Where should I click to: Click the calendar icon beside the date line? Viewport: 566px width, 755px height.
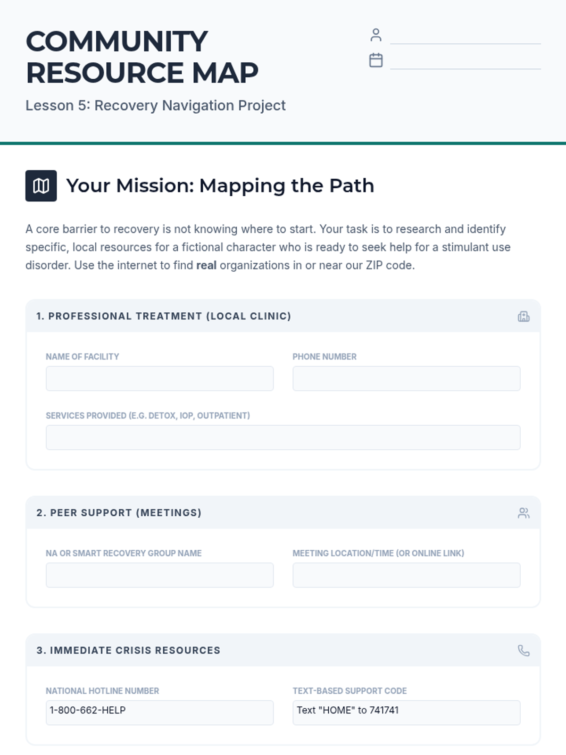pyautogui.click(x=376, y=60)
